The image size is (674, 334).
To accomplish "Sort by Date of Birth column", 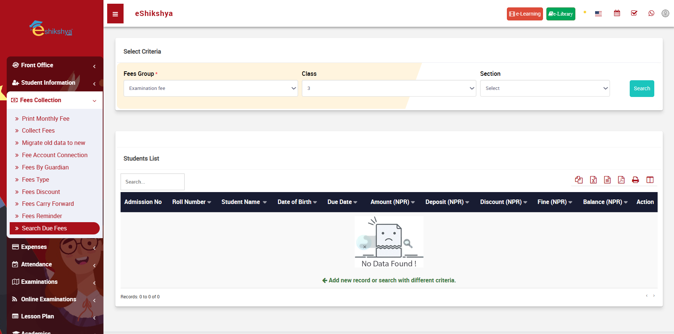I will (297, 202).
